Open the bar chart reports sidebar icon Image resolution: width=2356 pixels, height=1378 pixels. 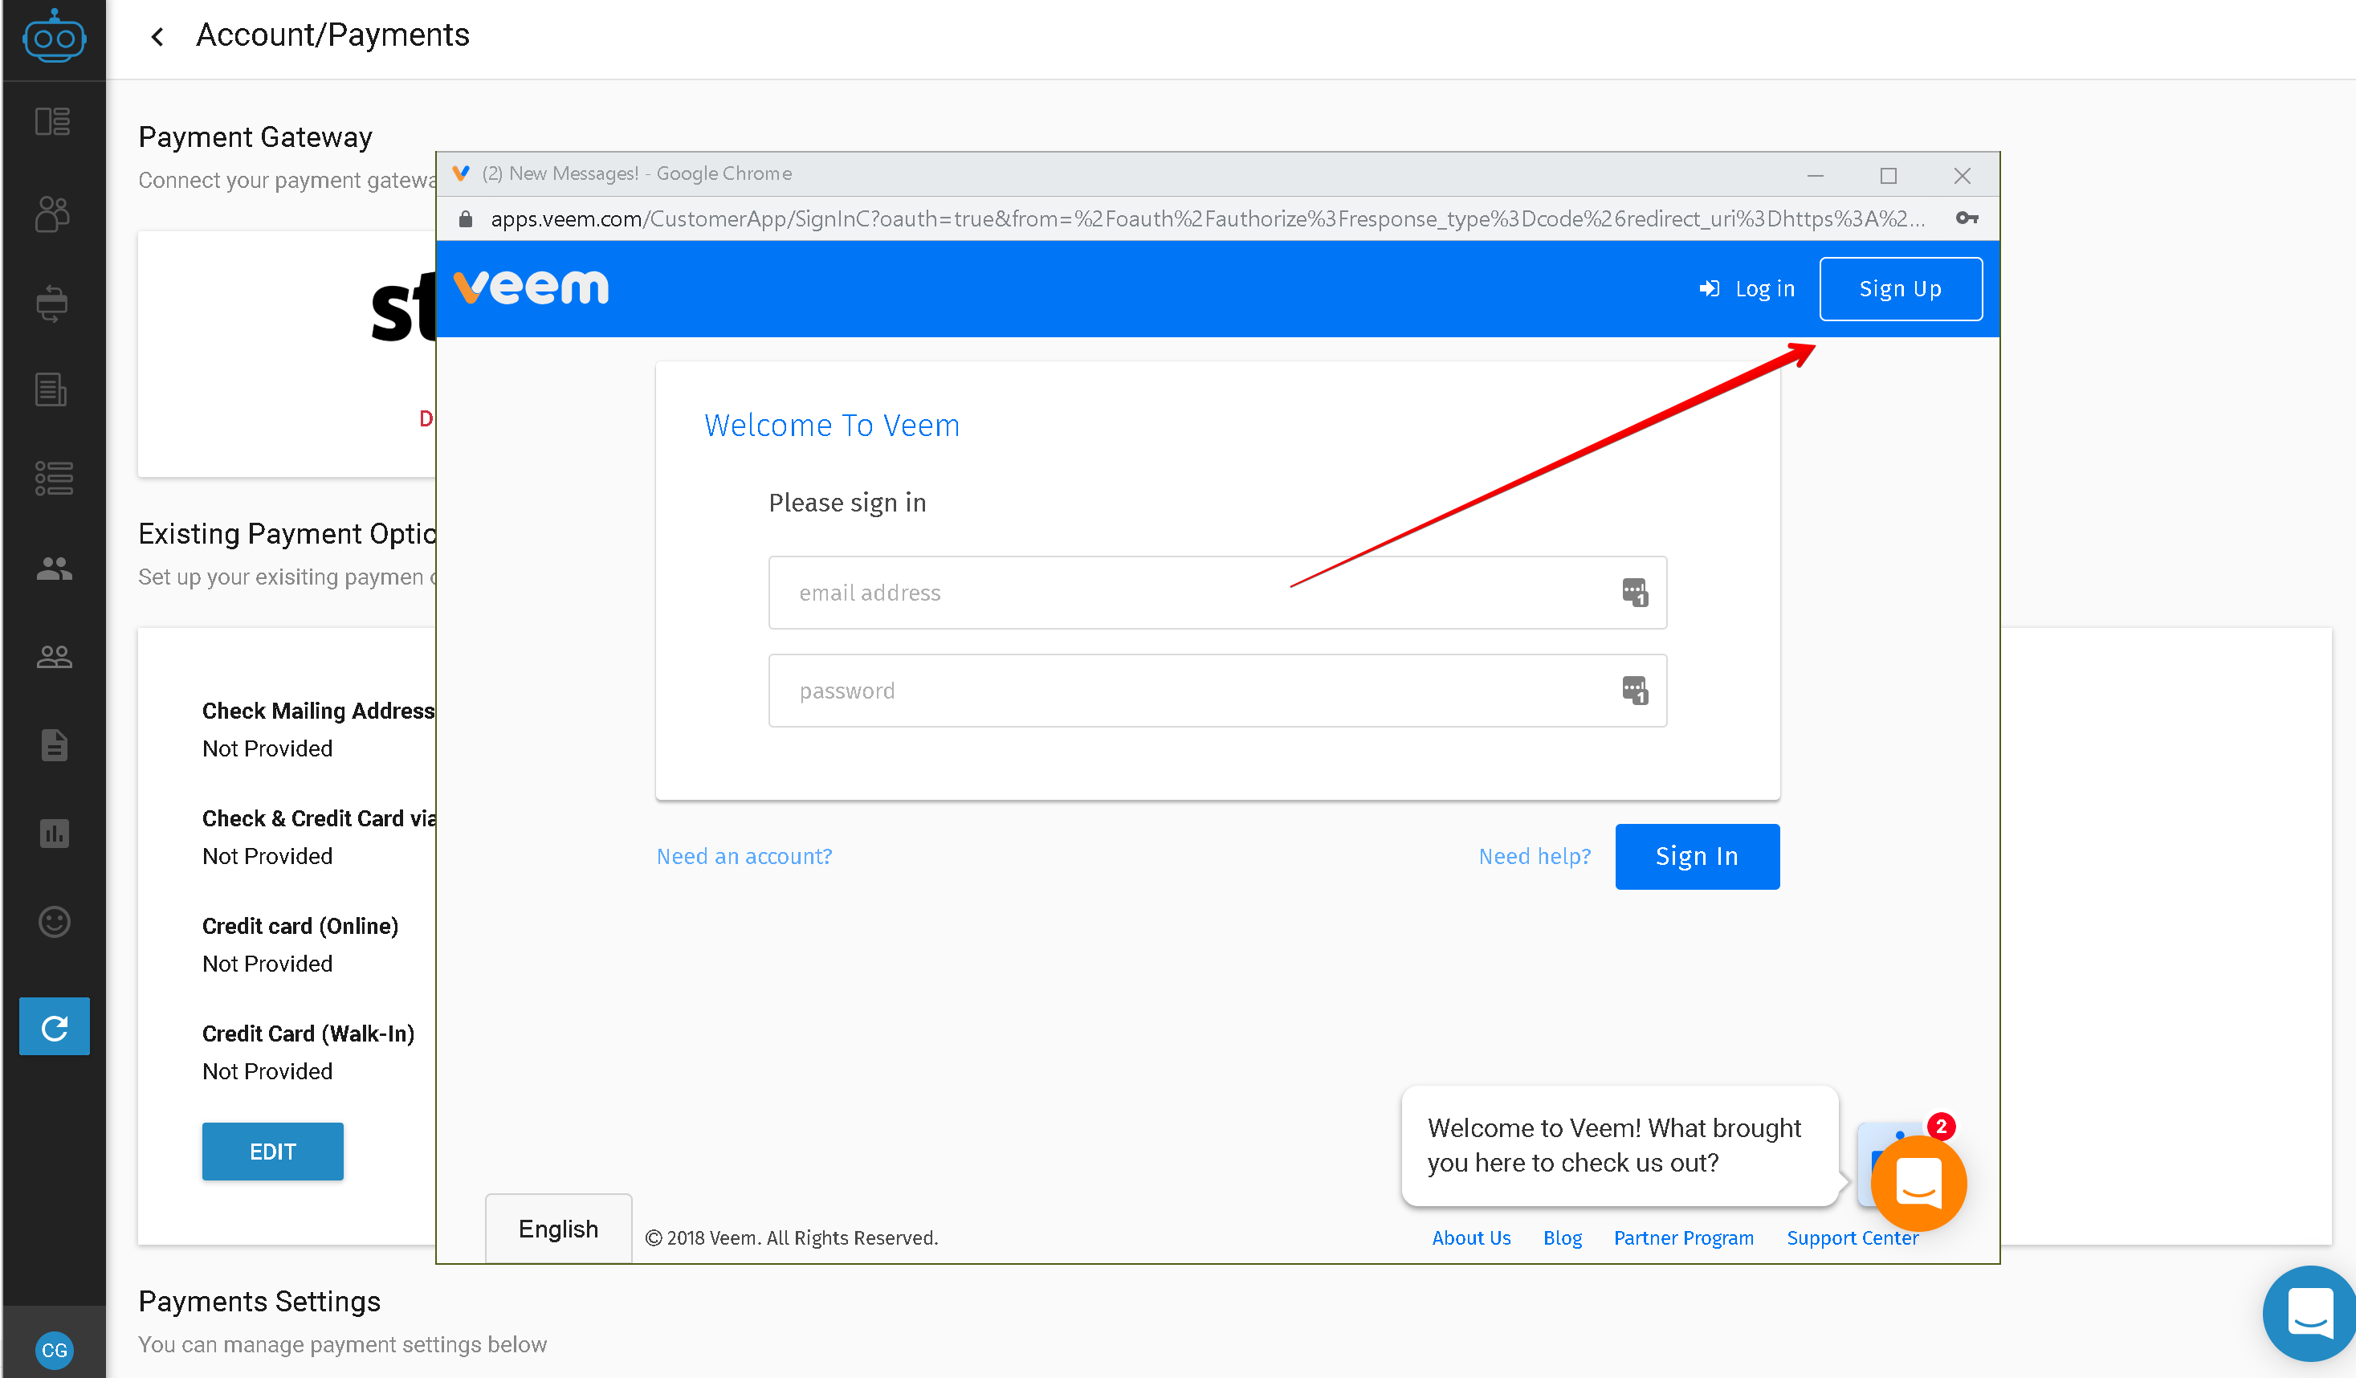click(x=53, y=833)
